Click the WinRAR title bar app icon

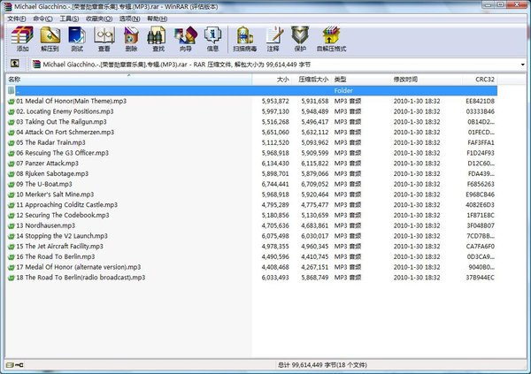(x=7, y=6)
